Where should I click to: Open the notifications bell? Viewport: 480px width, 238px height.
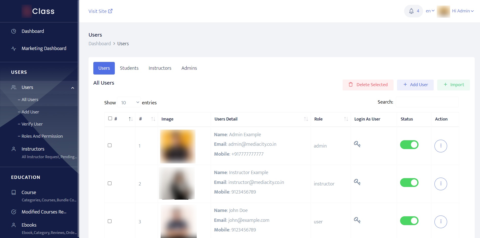[x=411, y=11]
